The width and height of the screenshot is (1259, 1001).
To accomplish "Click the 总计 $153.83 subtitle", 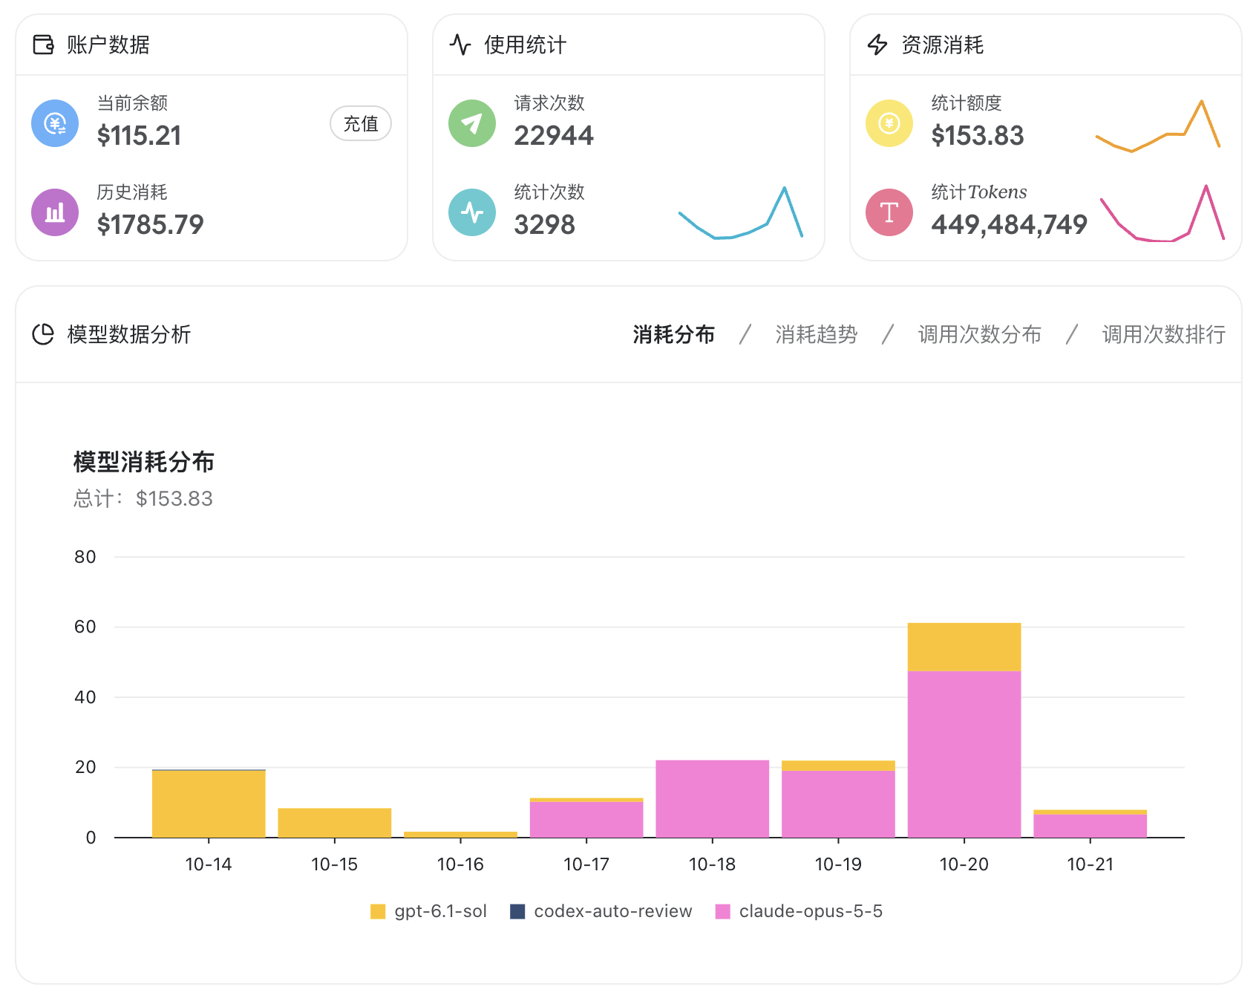I will (x=143, y=498).
